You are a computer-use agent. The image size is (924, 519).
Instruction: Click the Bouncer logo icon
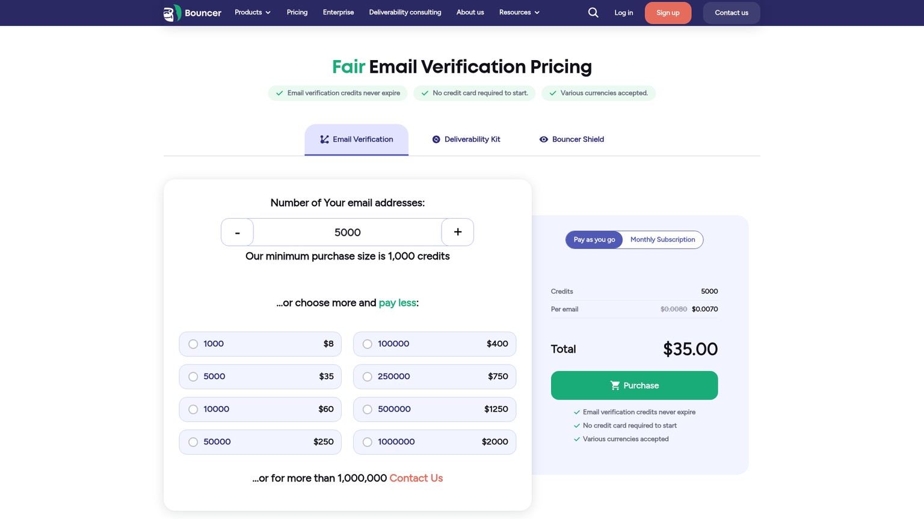(x=172, y=13)
